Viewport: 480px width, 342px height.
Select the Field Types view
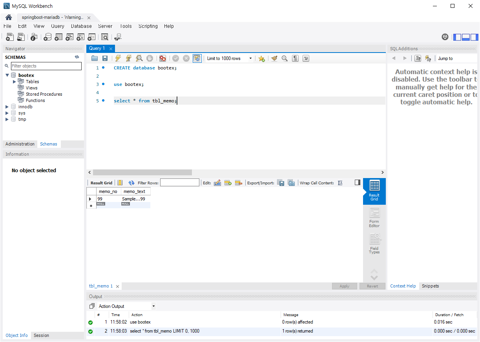coord(374,244)
